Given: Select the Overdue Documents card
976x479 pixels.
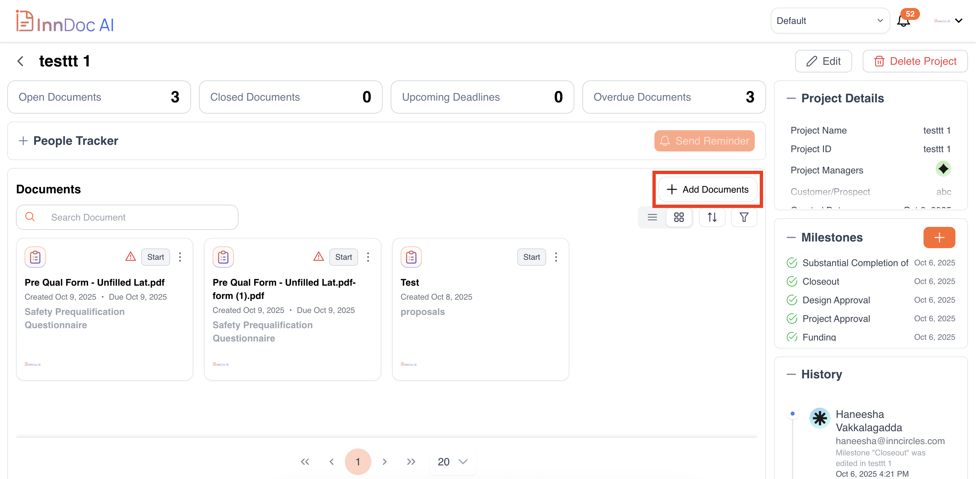Looking at the screenshot, I should pos(673,97).
